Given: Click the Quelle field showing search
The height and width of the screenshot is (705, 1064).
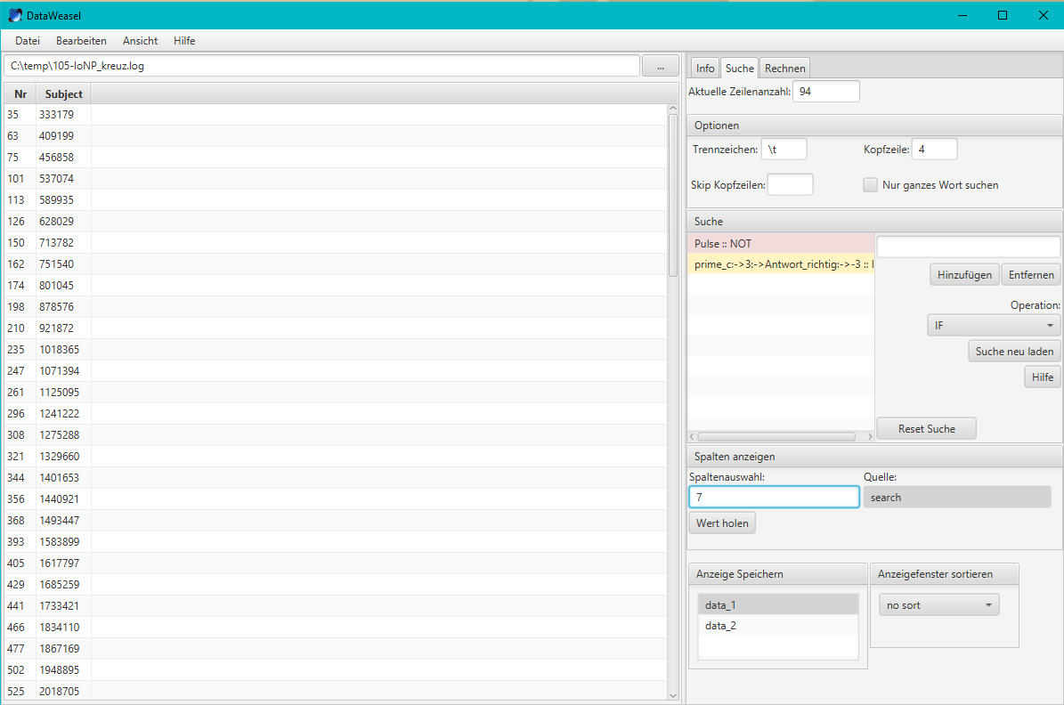Looking at the screenshot, I should click(x=957, y=498).
